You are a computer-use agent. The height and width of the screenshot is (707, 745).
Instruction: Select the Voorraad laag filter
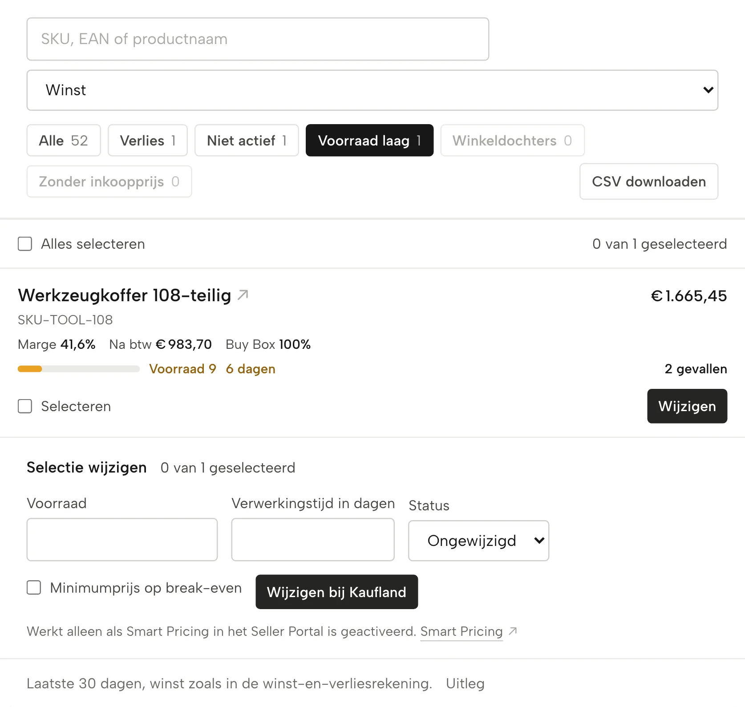(369, 141)
